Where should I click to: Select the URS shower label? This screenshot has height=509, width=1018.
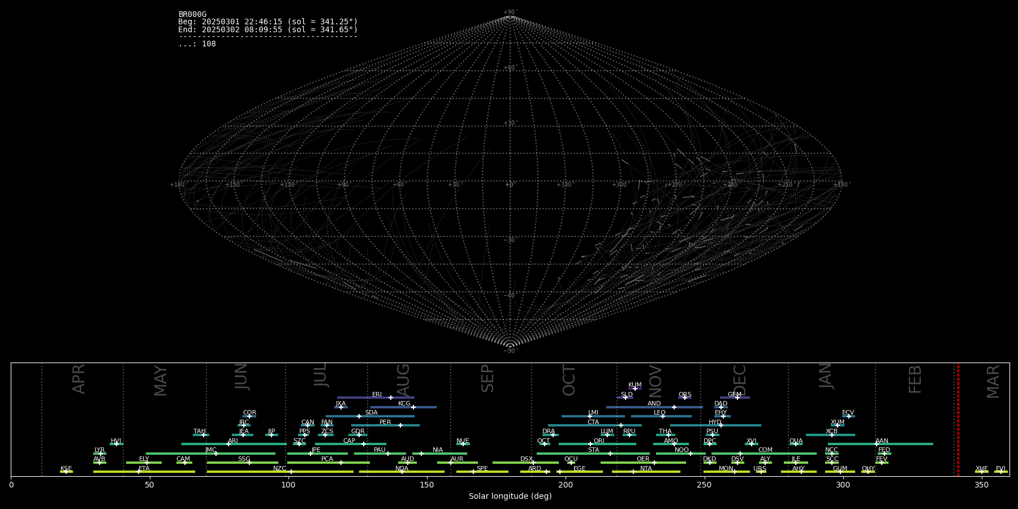click(760, 469)
